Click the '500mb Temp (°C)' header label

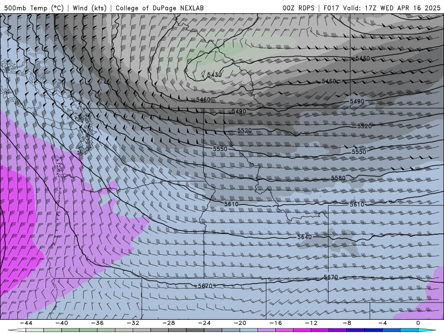[x=34, y=8]
